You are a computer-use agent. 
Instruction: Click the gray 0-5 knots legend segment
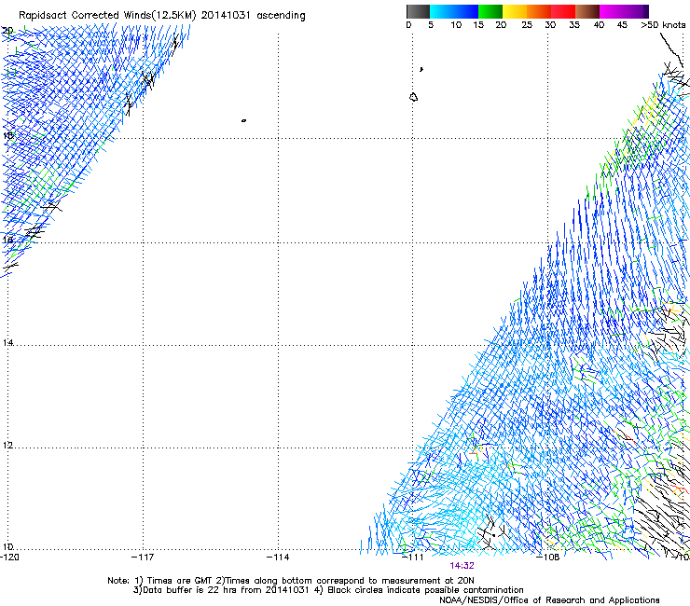click(418, 11)
